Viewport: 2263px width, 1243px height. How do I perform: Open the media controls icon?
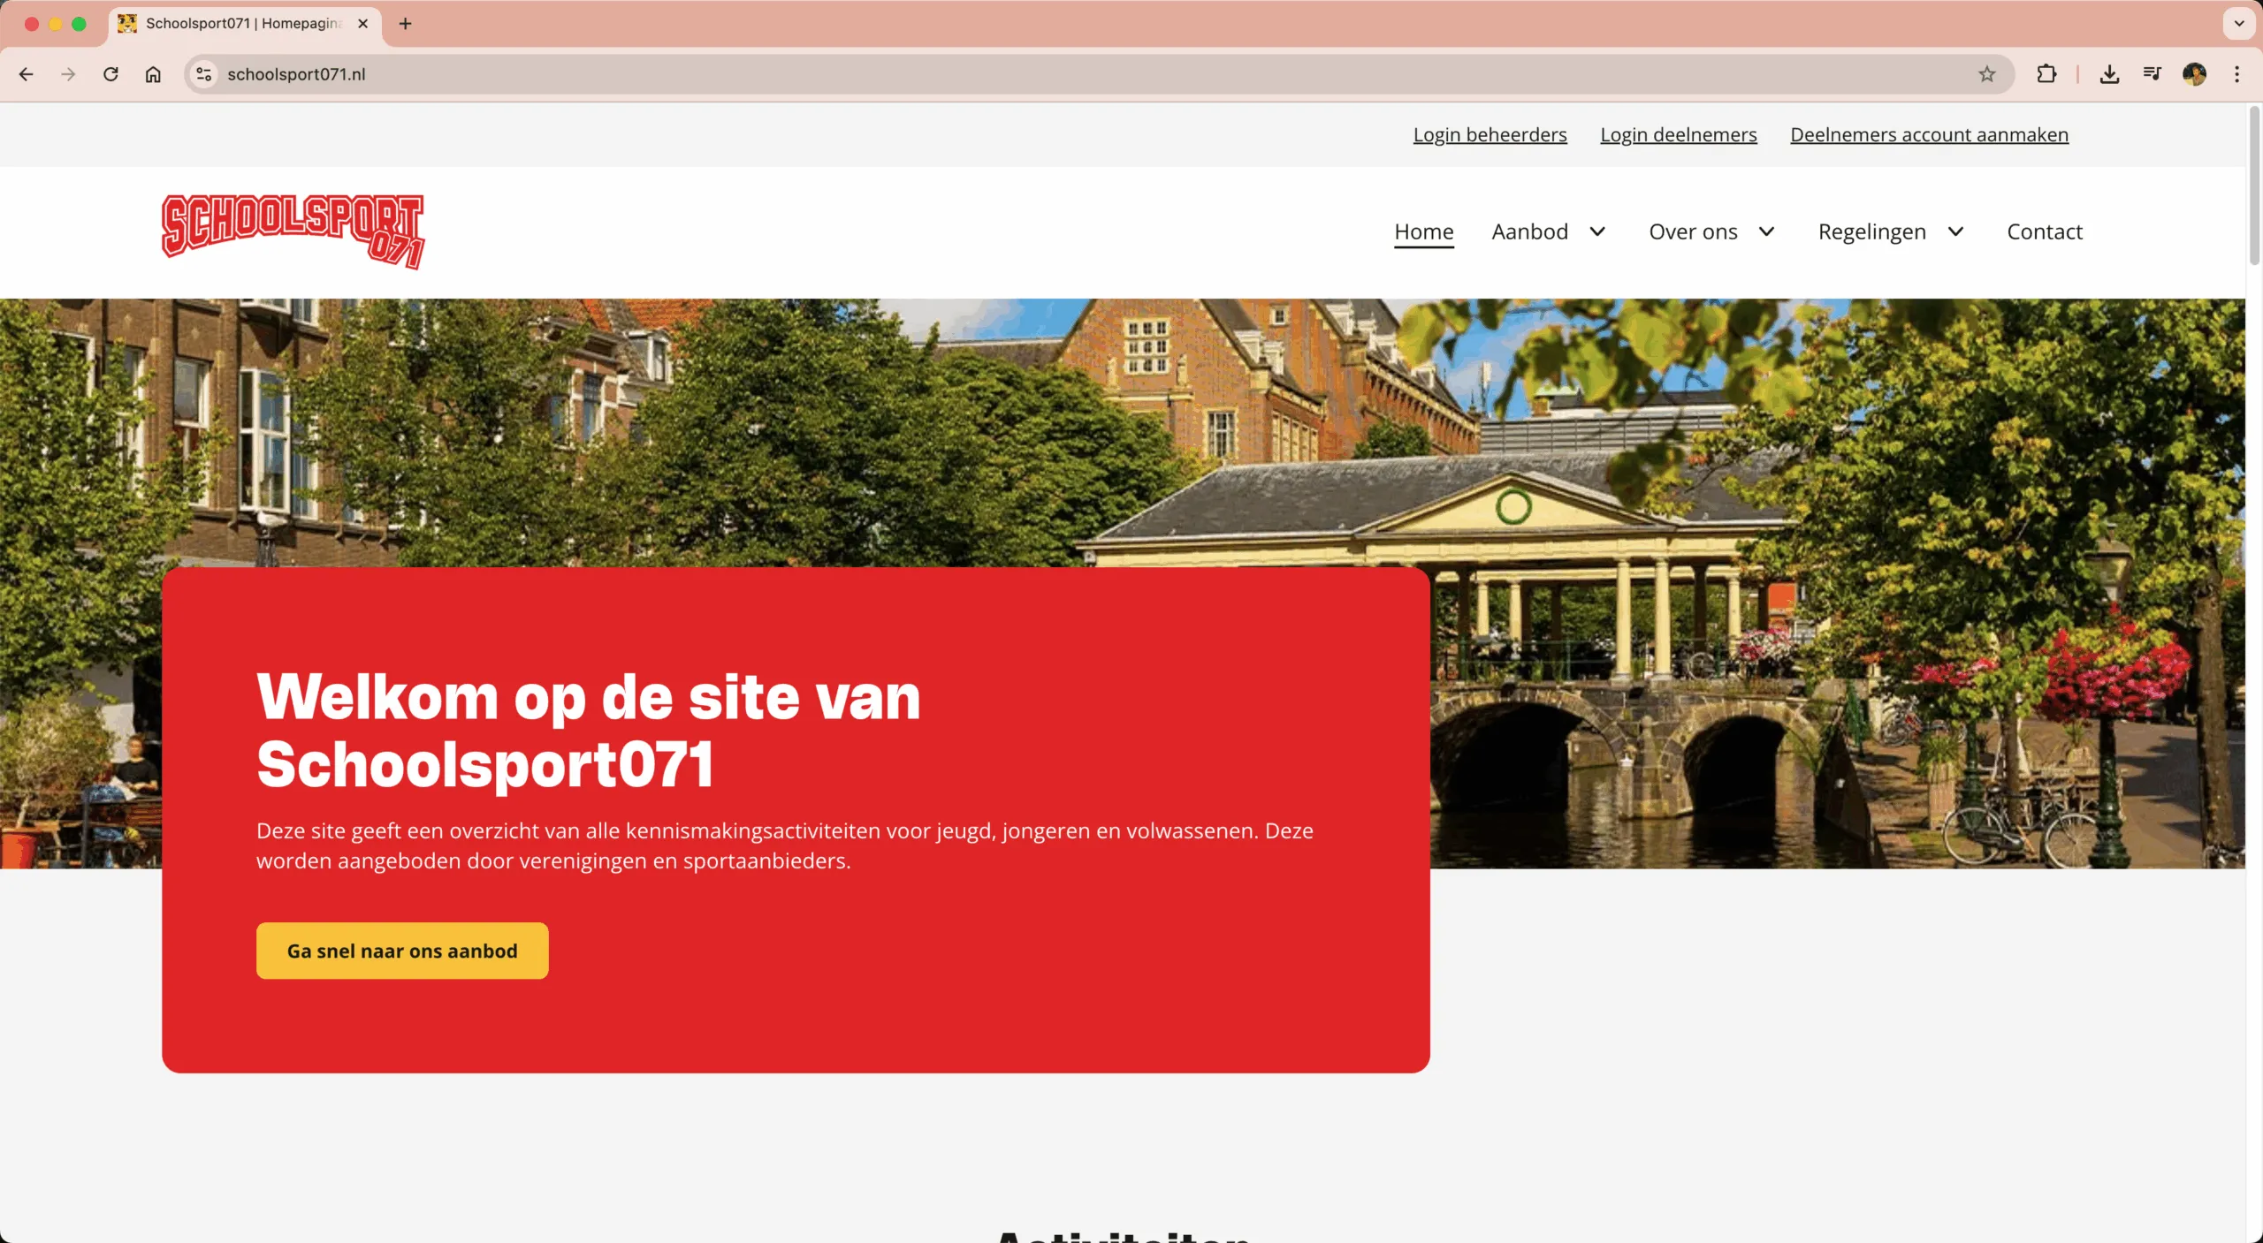click(x=2152, y=74)
